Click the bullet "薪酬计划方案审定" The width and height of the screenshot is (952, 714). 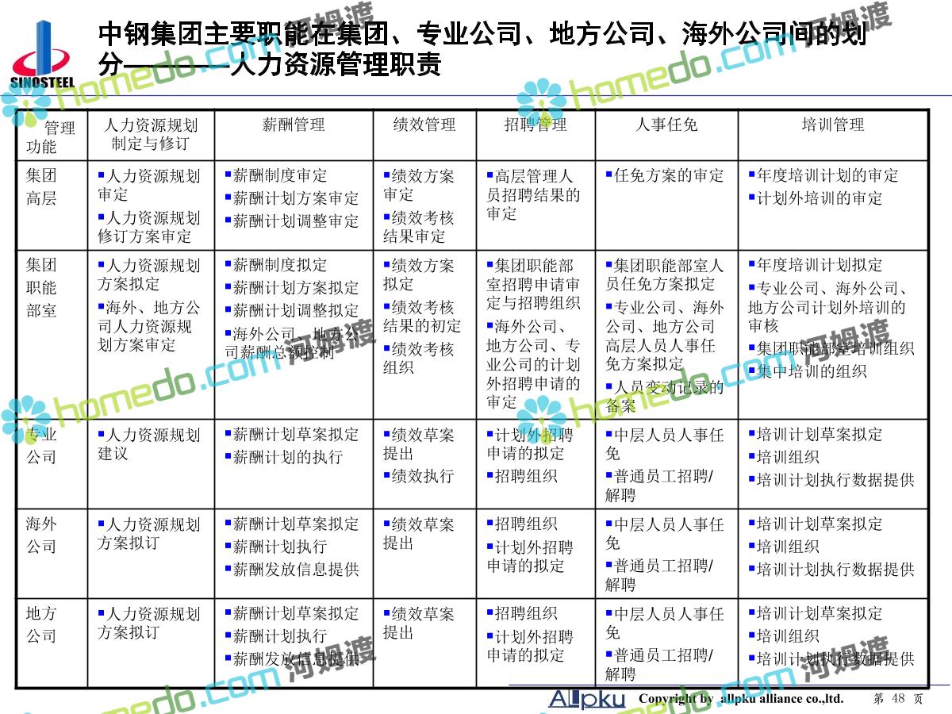pos(292,198)
